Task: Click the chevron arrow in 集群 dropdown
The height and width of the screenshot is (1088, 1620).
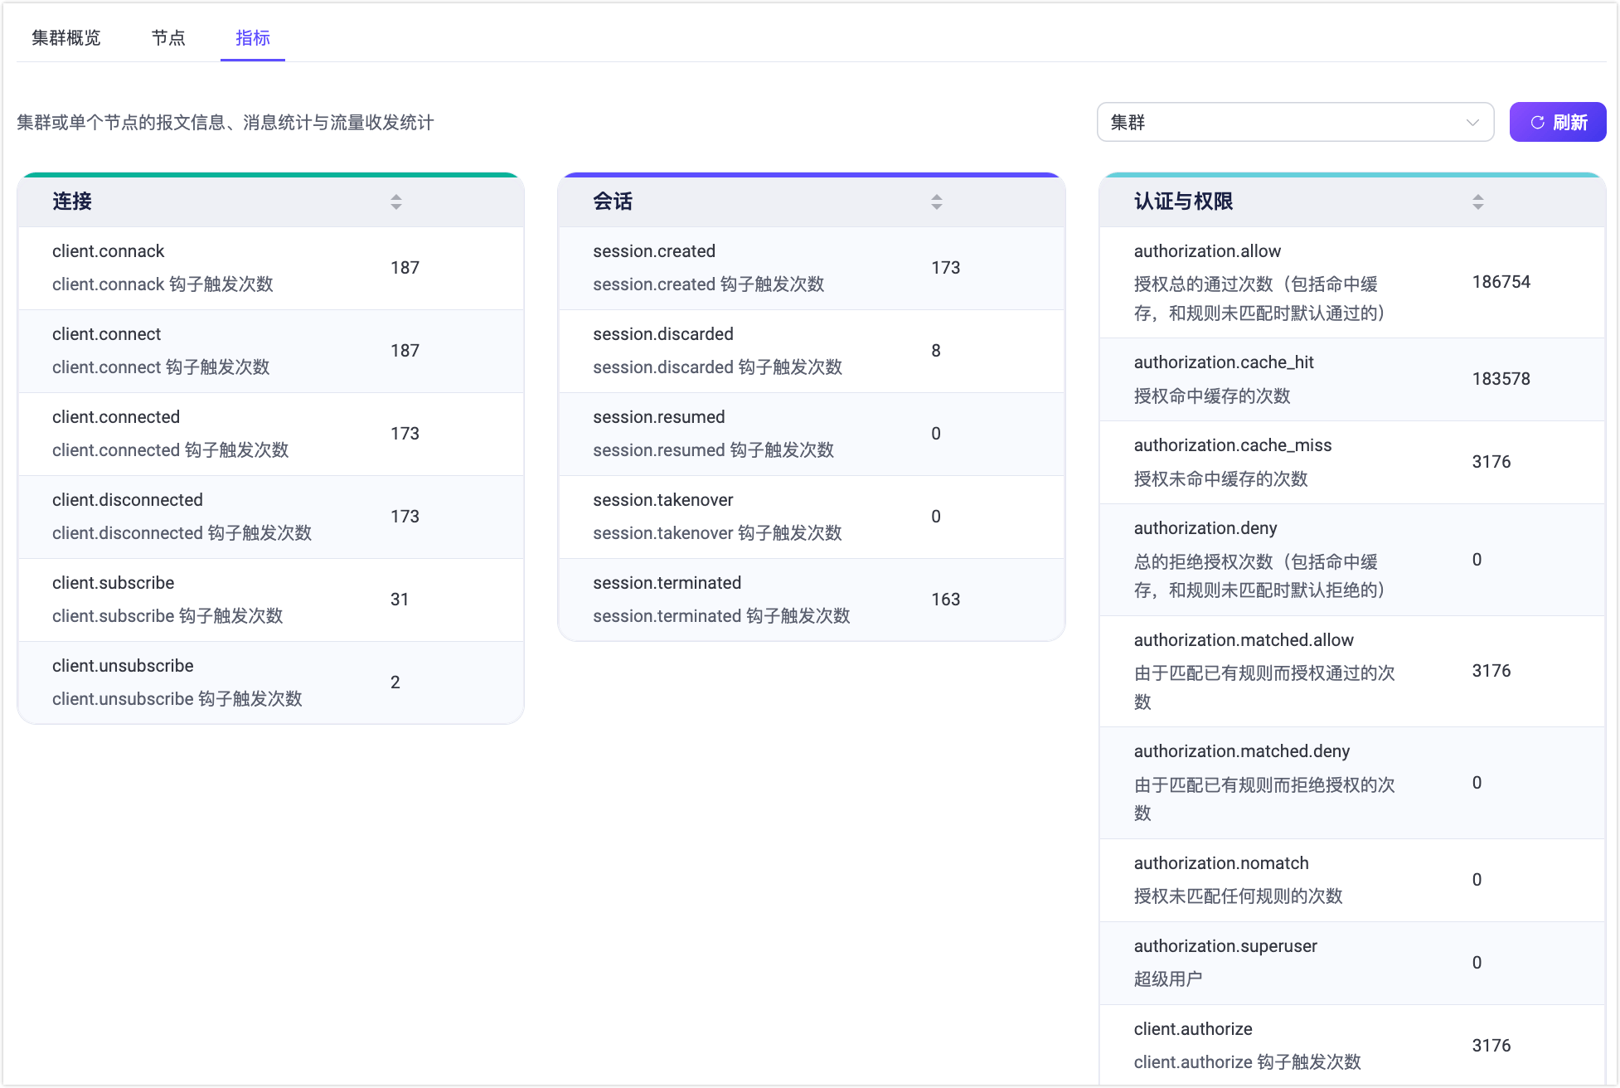Action: [x=1472, y=123]
